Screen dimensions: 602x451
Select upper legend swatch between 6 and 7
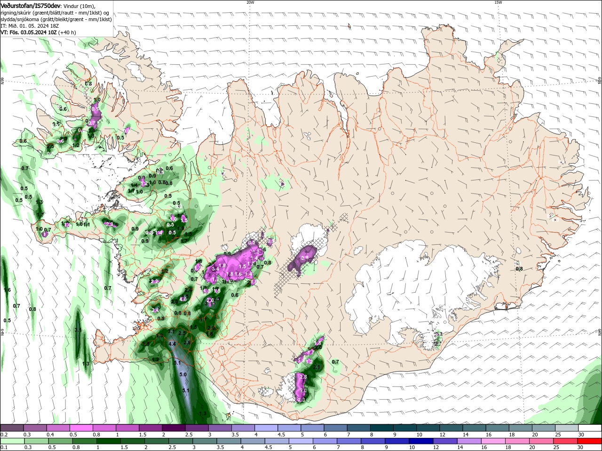(x=335, y=428)
